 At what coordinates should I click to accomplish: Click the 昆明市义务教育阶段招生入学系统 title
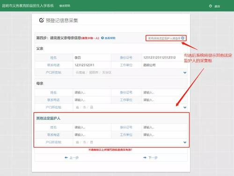click(x=28, y=6)
